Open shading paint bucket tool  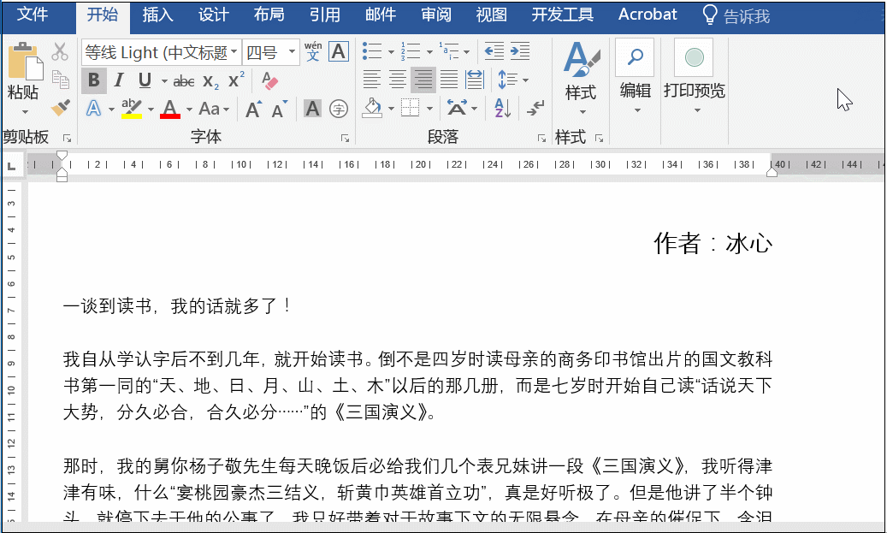(x=372, y=108)
